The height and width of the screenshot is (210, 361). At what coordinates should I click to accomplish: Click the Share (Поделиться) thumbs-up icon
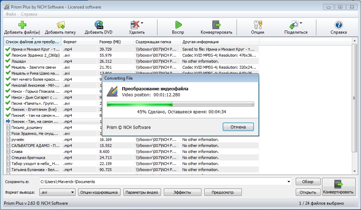[294, 24]
